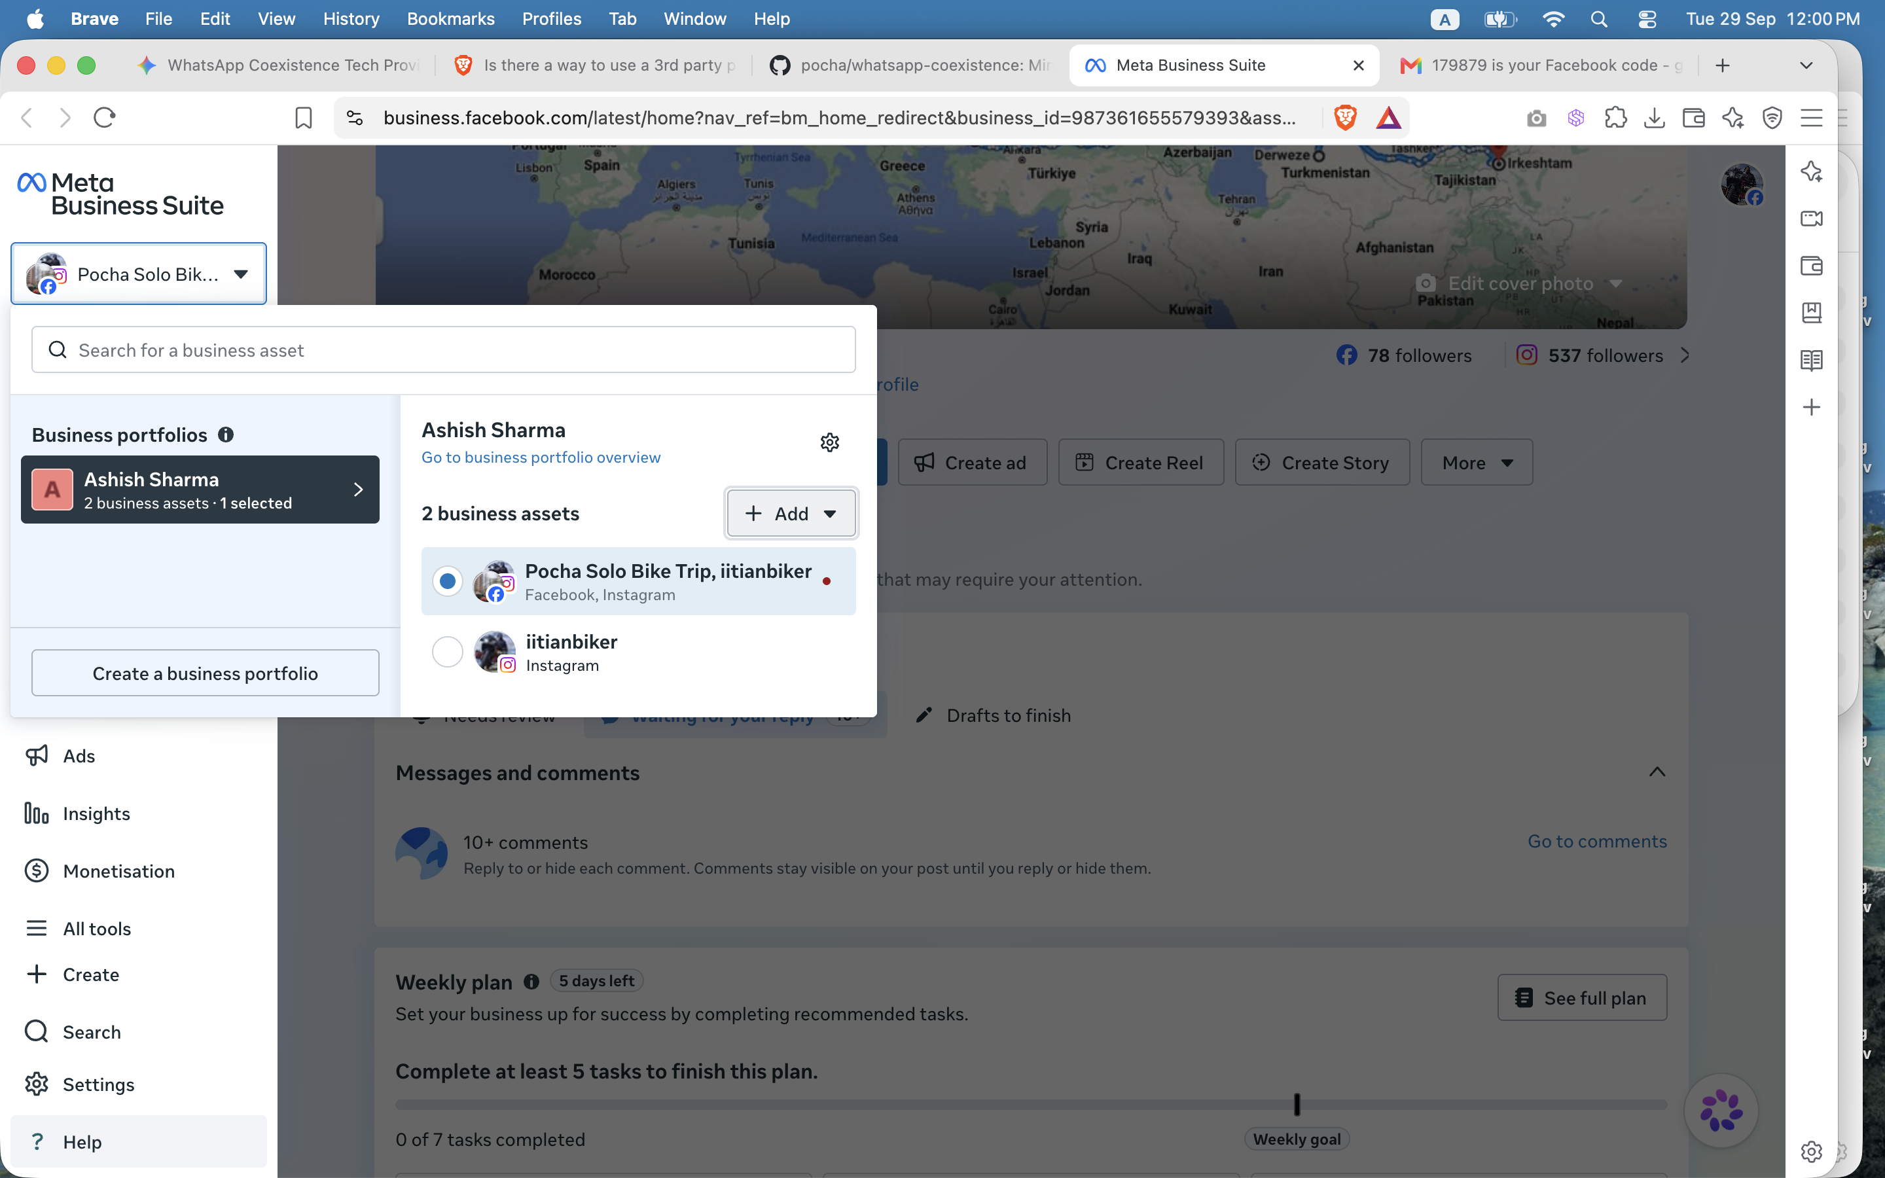
Task: Open the Profiles menu
Action: [552, 19]
